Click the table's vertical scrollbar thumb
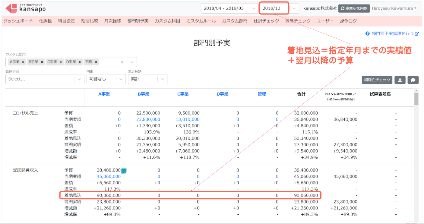 tap(416, 99)
